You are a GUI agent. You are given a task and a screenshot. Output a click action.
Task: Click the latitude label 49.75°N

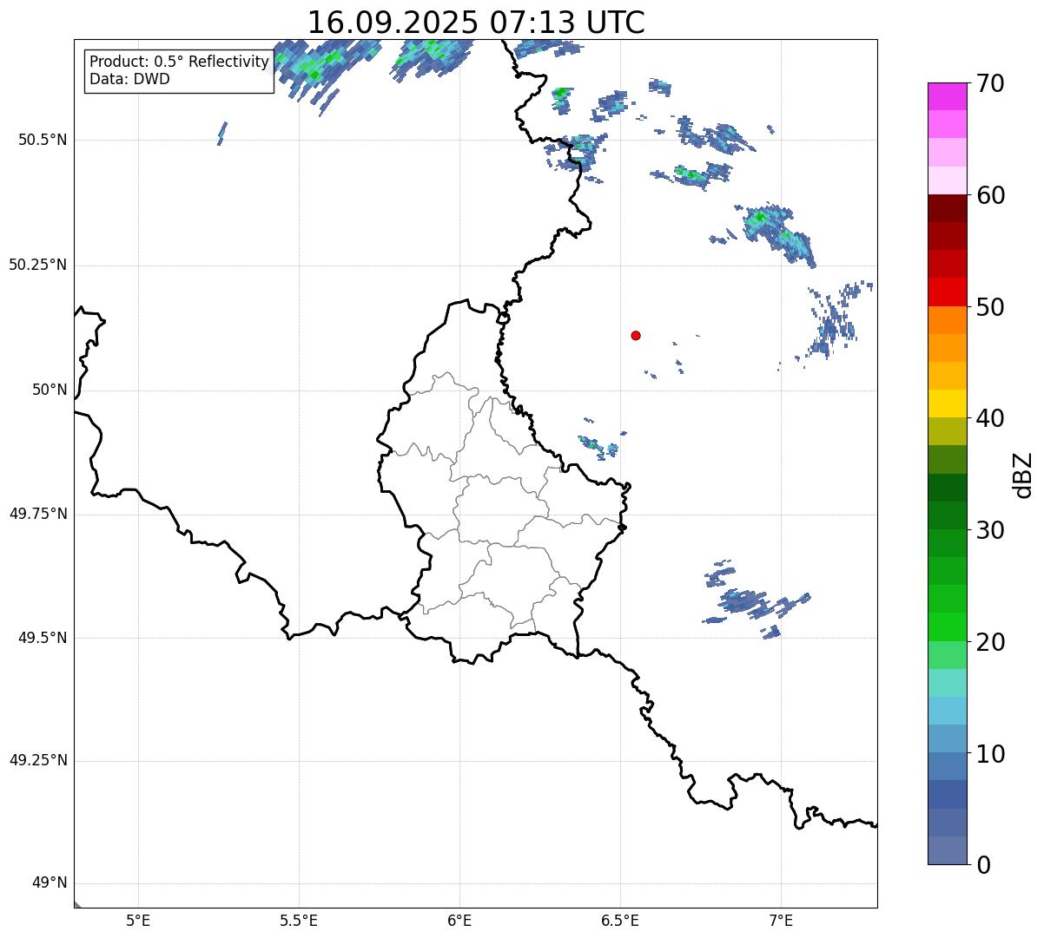[38, 514]
